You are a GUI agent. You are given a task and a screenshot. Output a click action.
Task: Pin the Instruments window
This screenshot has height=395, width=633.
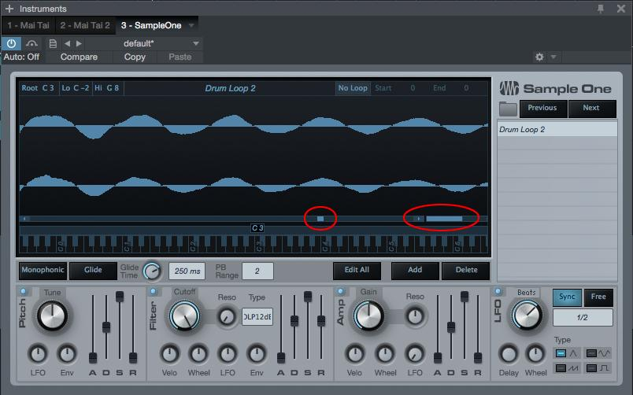601,9
